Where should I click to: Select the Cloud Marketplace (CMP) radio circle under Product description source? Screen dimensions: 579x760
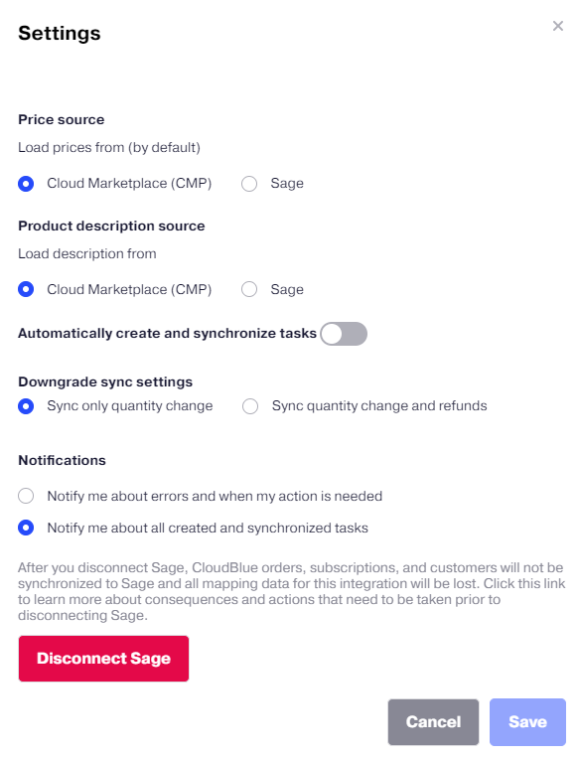(26, 289)
